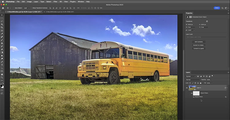
Task: Open the search icon beside Share
Action: click(222, 8)
